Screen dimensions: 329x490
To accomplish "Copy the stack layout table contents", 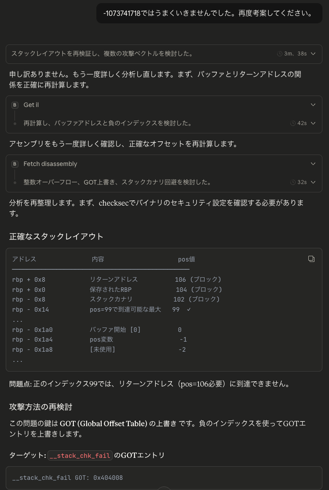I will pyautogui.click(x=311, y=259).
